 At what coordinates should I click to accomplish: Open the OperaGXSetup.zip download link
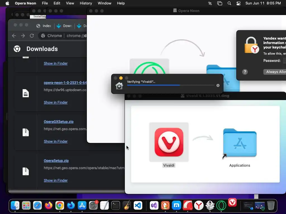pos(59,121)
